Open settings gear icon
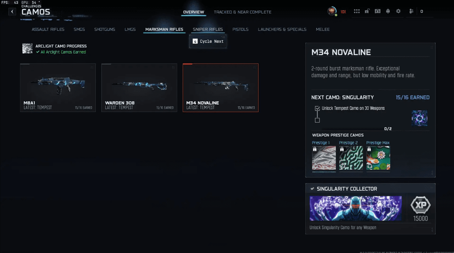This screenshot has width=454, height=253. tap(398, 11)
